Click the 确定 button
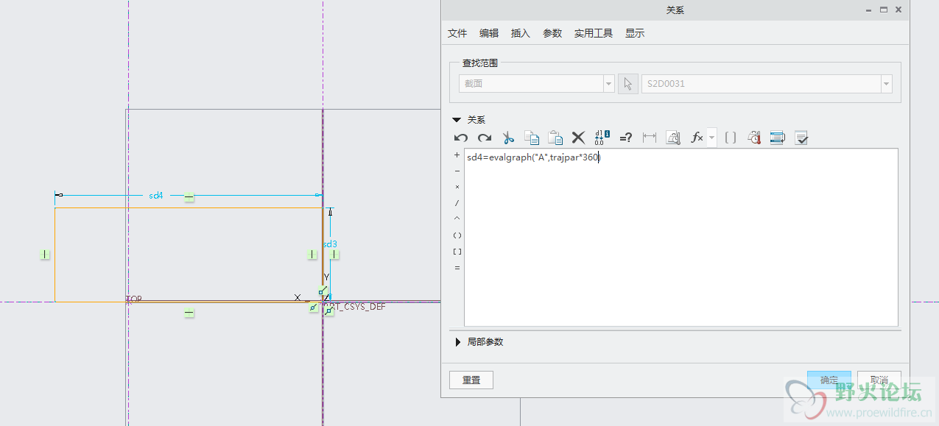939x426 pixels. coord(829,380)
